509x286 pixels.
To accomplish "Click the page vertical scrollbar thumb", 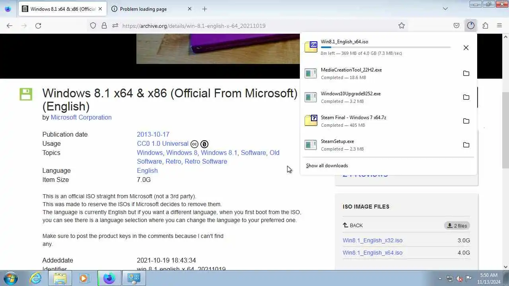I will click(x=505, y=130).
